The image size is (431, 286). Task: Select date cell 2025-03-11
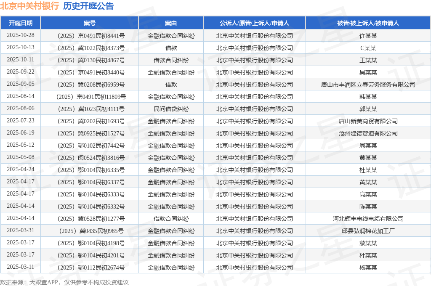pyautogui.click(x=21, y=267)
